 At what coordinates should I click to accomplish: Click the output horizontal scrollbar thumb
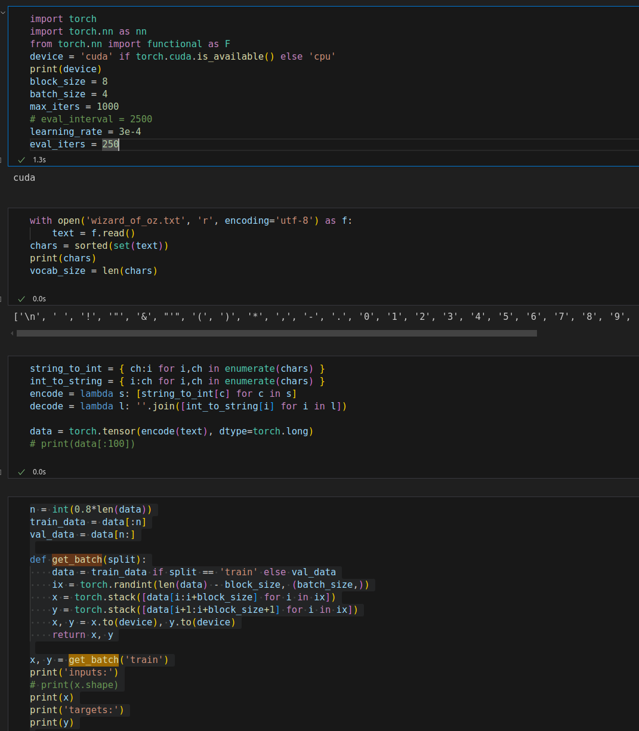point(277,333)
